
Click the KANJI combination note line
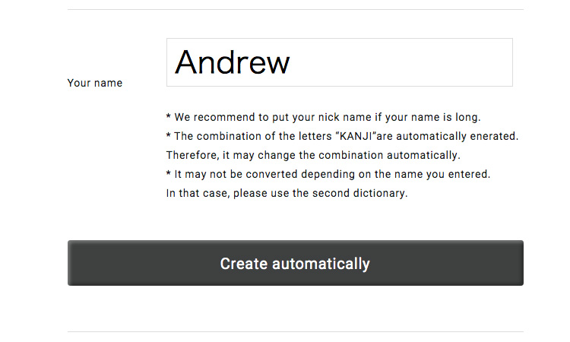[342, 136]
